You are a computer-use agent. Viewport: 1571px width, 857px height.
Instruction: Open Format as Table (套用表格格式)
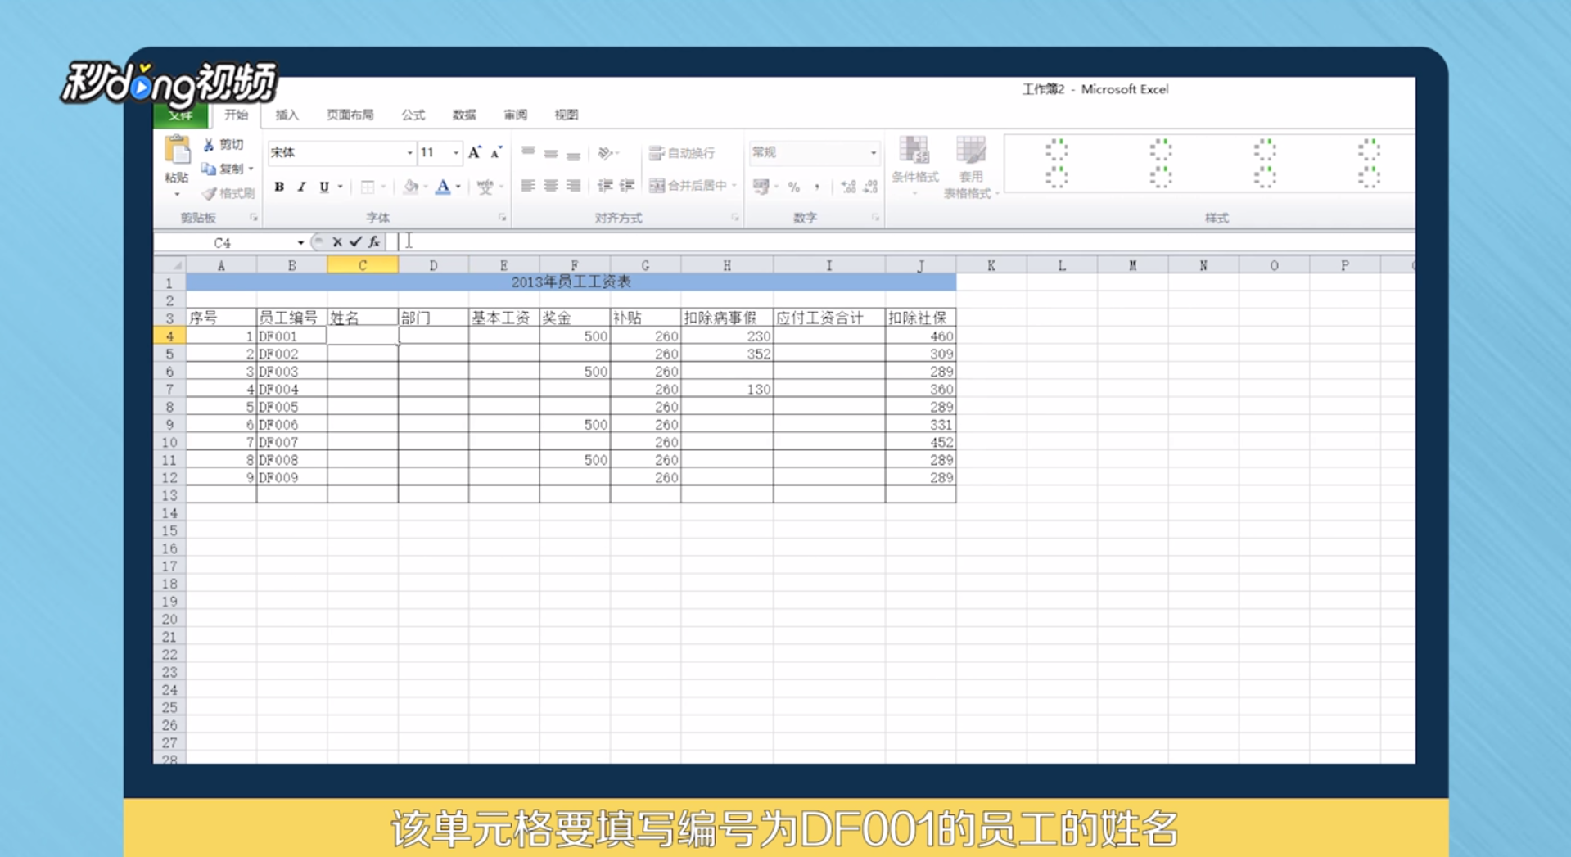[970, 168]
